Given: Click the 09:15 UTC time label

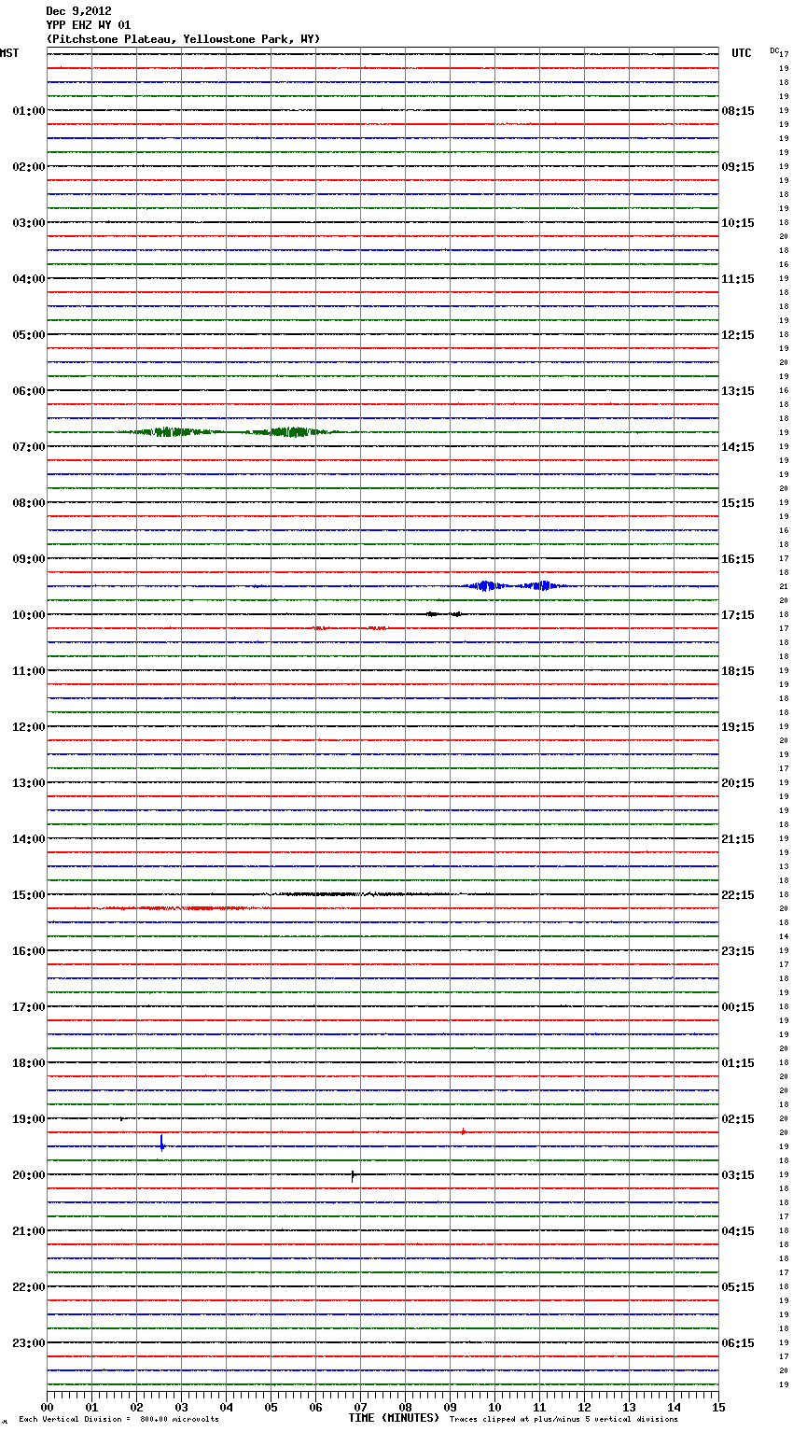Looking at the screenshot, I should 738,167.
